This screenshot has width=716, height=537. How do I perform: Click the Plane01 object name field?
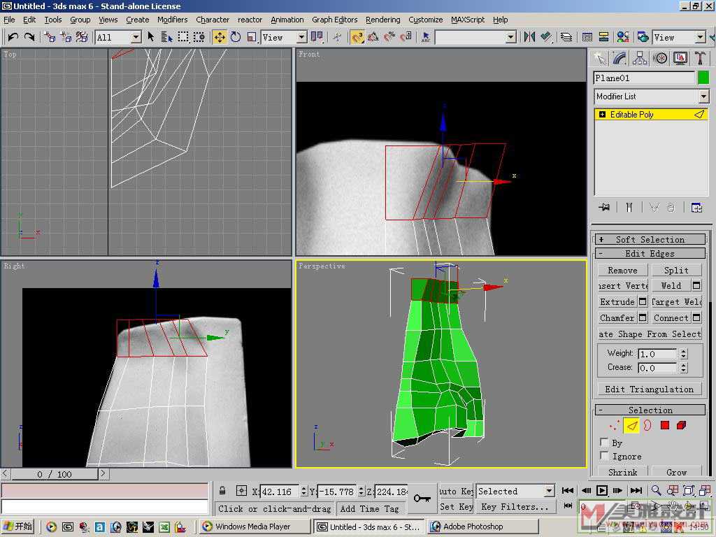(644, 78)
